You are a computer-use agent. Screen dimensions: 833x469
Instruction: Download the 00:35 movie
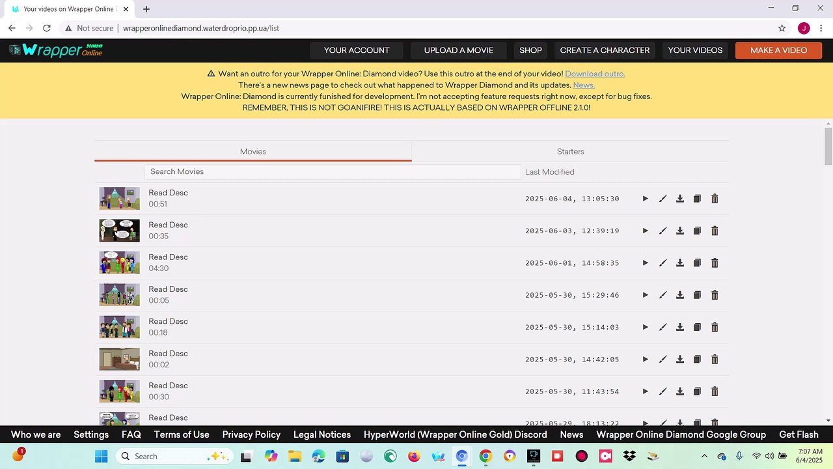pyautogui.click(x=680, y=231)
